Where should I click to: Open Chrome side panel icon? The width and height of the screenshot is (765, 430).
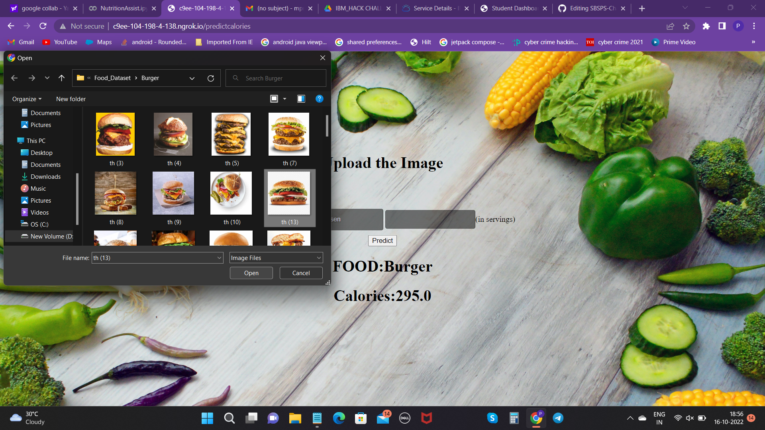tap(722, 26)
